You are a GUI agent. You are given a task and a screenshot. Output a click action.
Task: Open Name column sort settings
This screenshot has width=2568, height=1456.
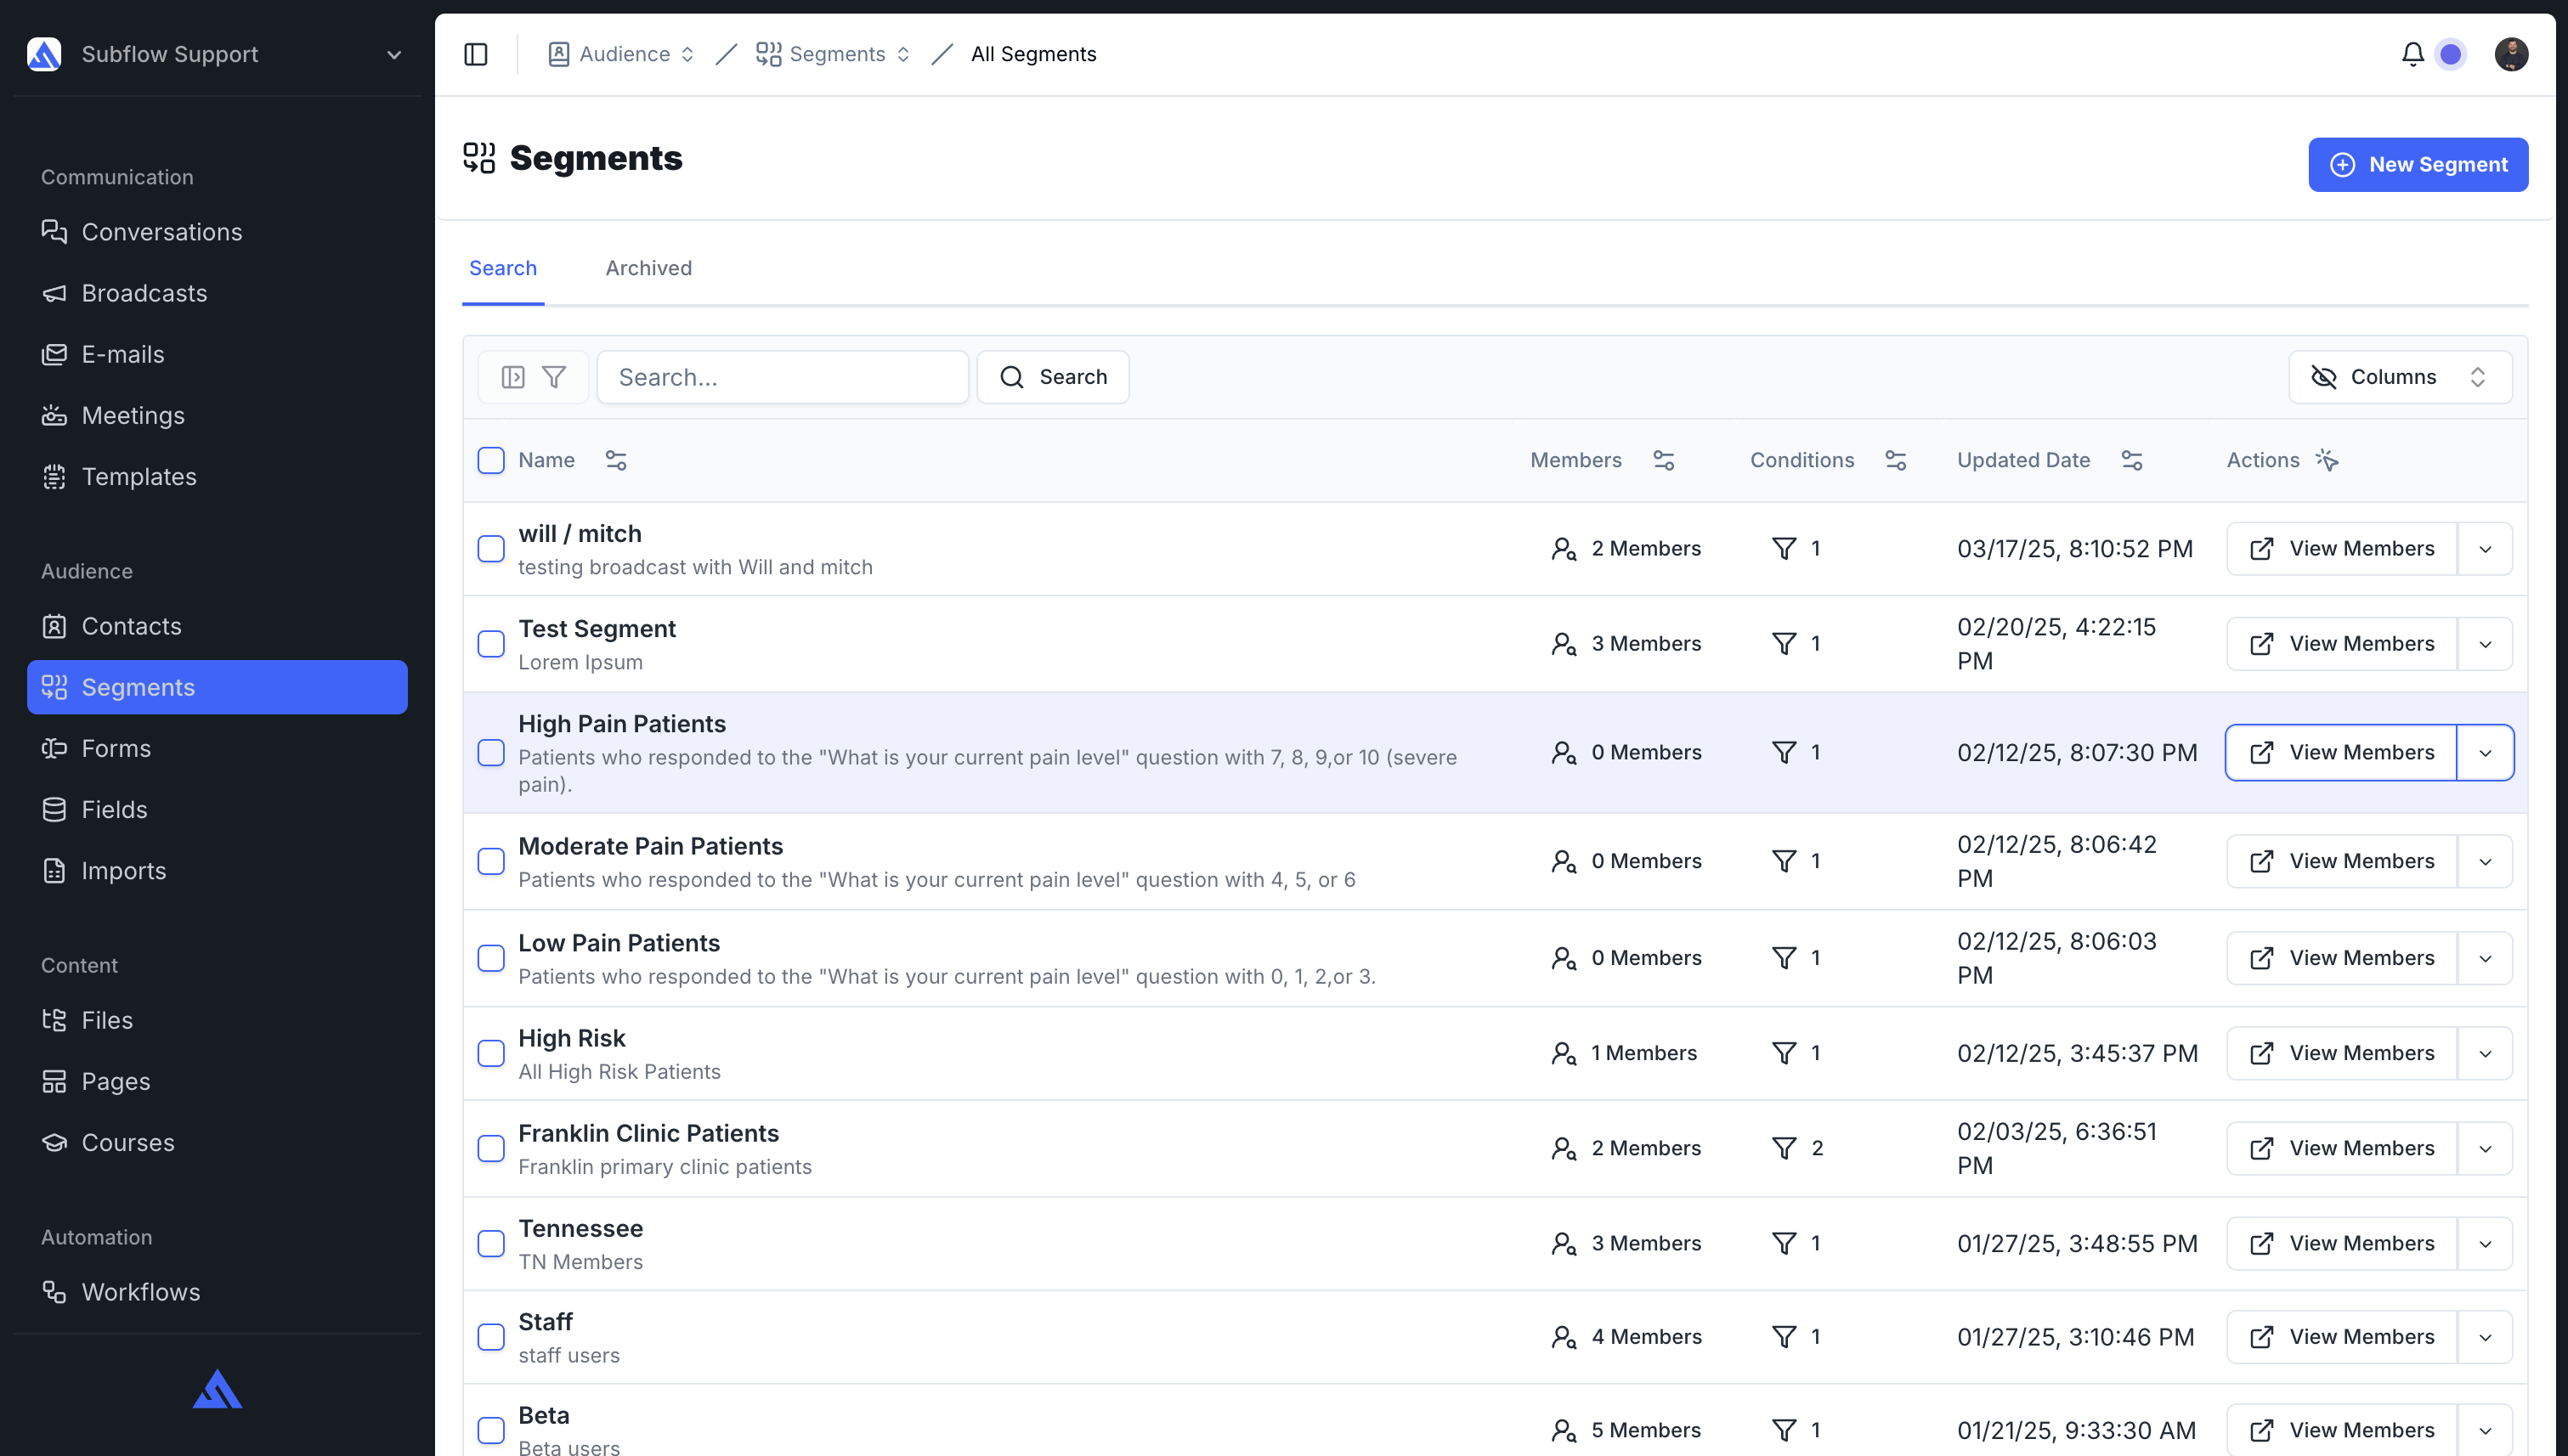click(616, 460)
